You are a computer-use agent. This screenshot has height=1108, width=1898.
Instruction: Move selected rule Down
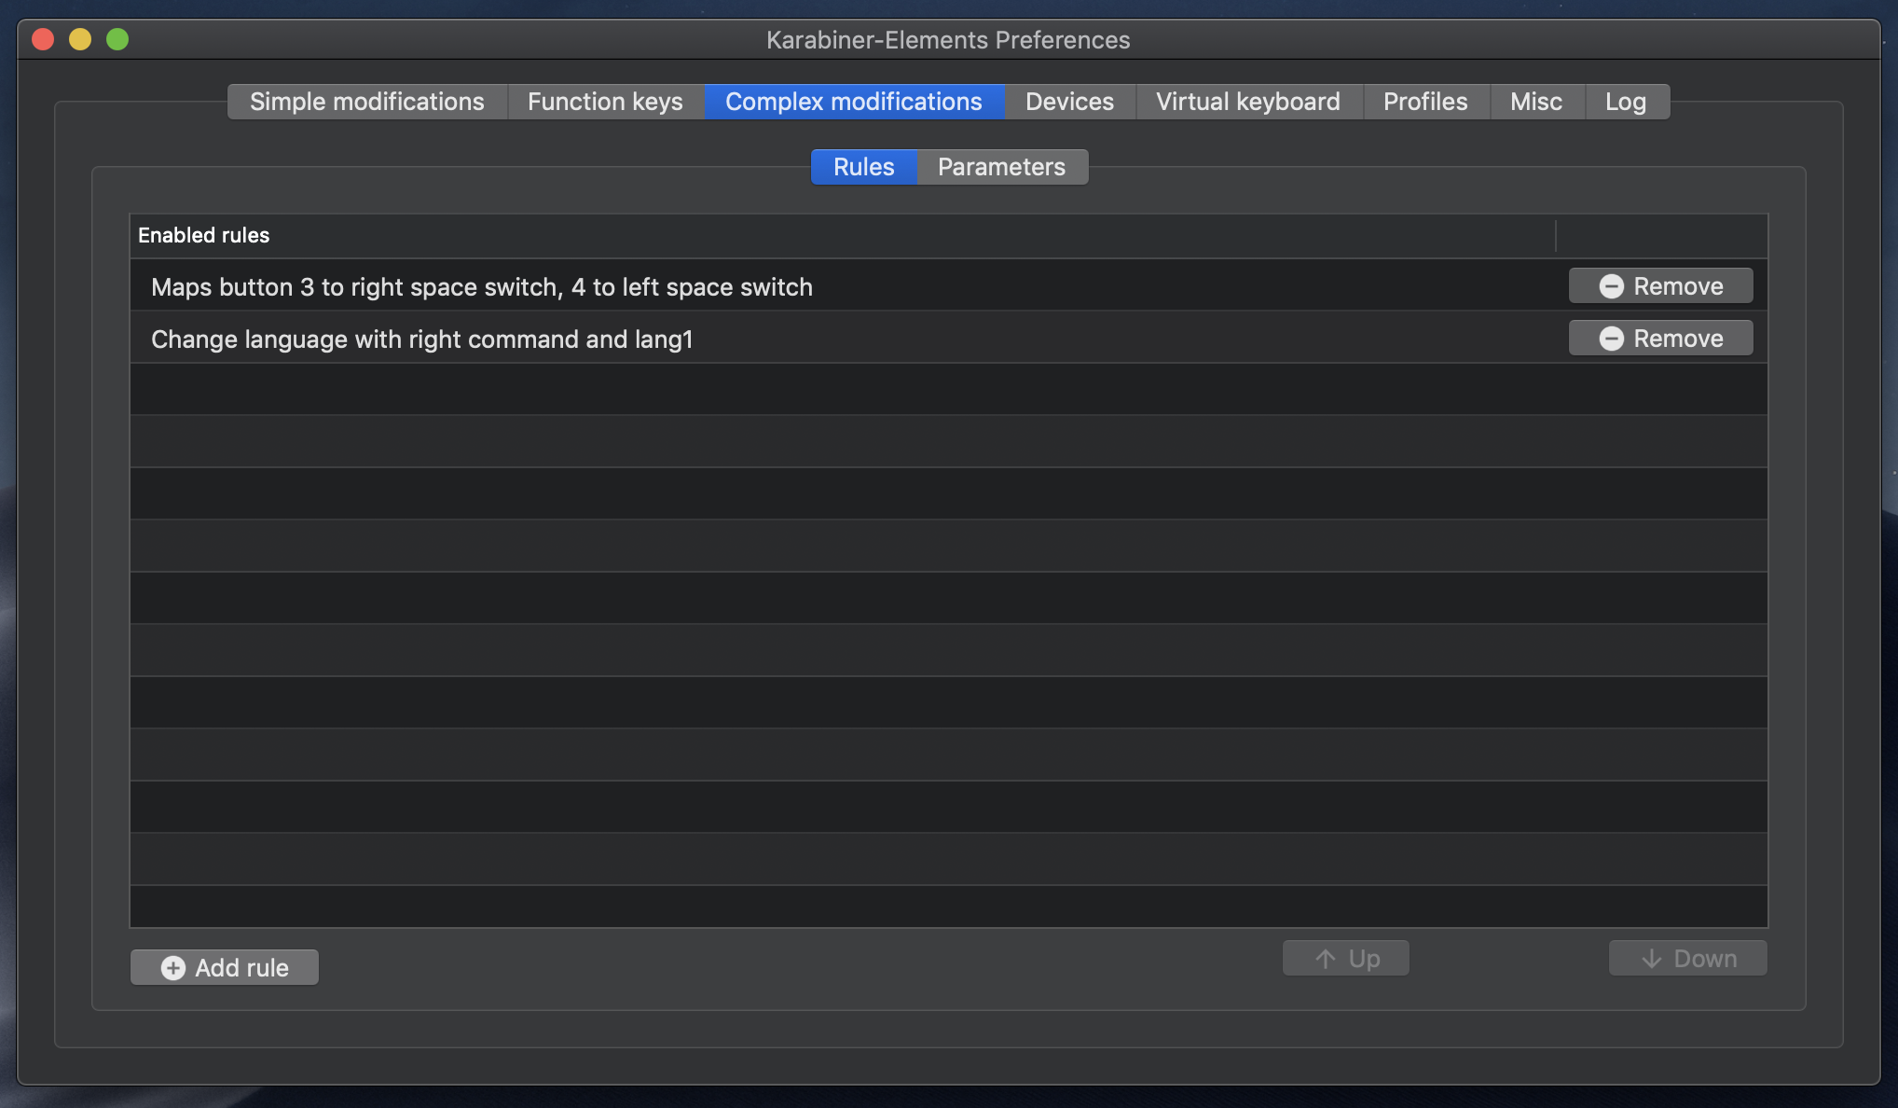(x=1688, y=958)
